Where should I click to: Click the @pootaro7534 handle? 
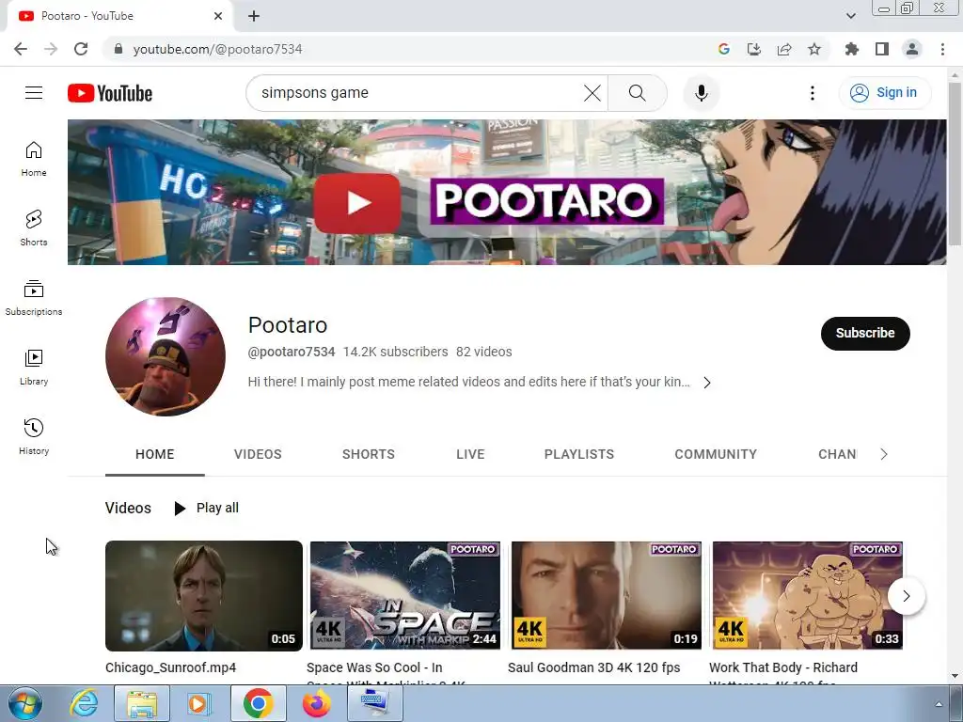[x=292, y=352]
